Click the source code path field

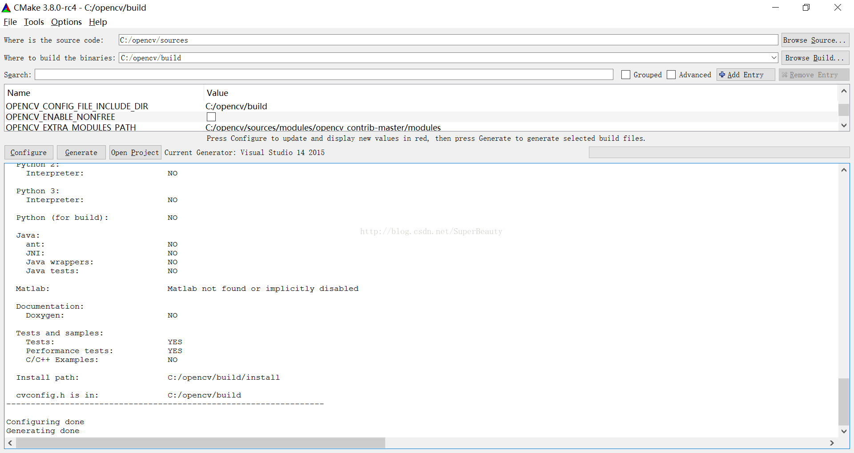click(448, 40)
